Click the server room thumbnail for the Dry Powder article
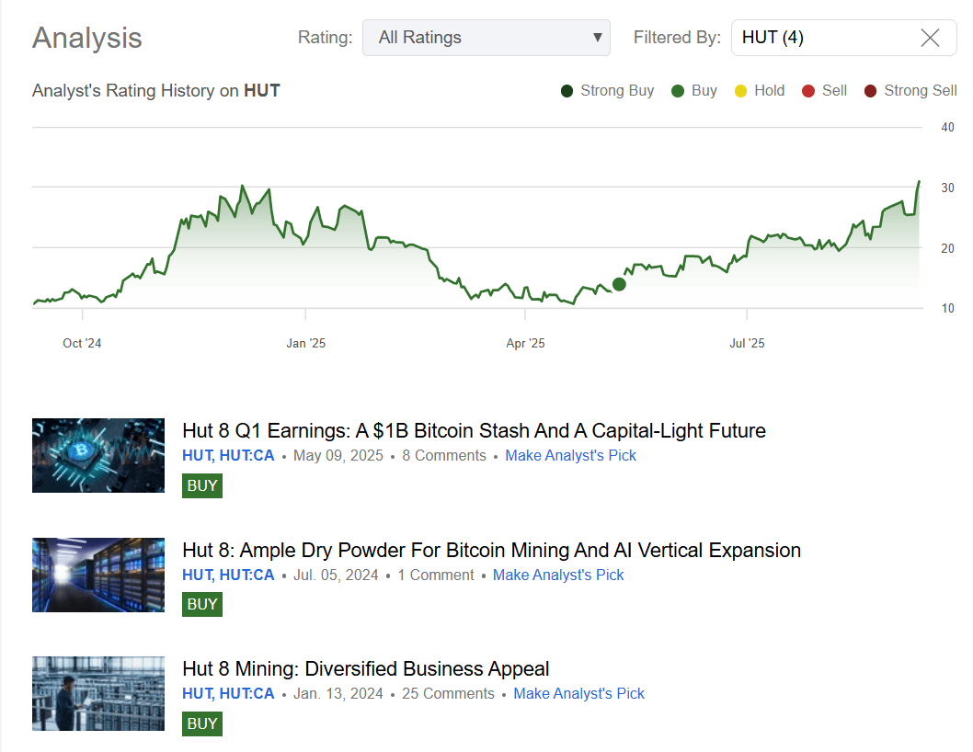 tap(97, 575)
